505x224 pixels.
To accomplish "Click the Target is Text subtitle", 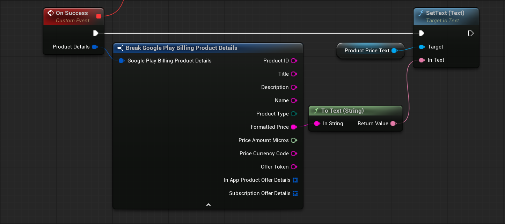I will coord(442,21).
